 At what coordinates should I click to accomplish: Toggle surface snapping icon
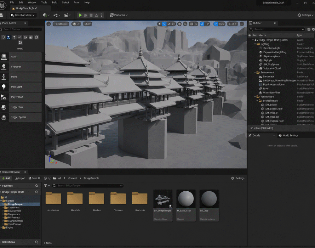tap(185, 24)
